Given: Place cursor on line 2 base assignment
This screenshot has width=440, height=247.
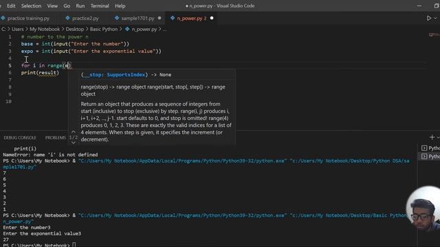Looking at the screenshot, I should [75, 44].
